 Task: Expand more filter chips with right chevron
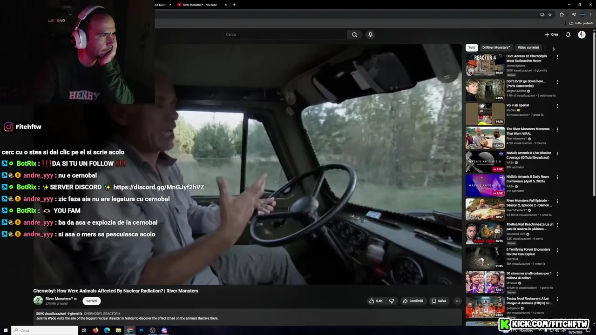553,48
